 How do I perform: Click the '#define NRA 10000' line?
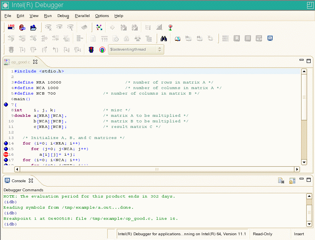pos(38,82)
